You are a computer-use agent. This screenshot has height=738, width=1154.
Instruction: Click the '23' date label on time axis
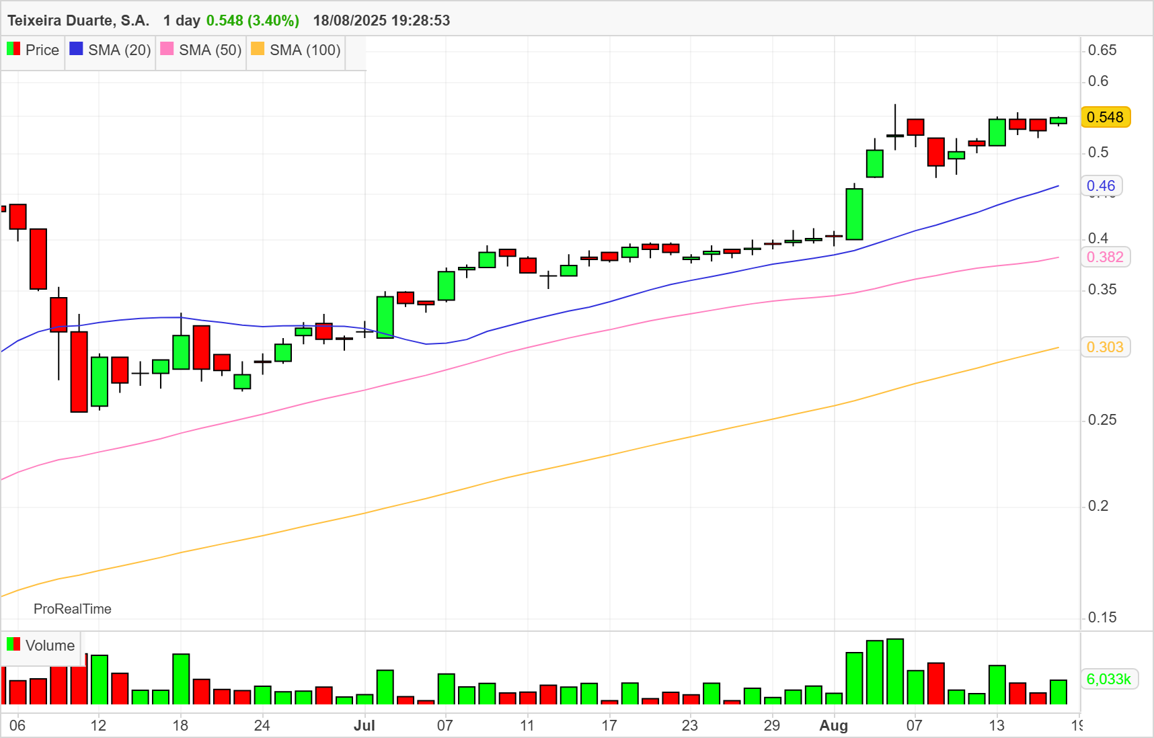pos(690,726)
